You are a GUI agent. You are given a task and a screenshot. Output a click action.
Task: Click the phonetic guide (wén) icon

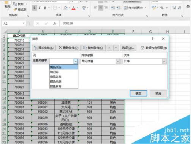coord(84,8)
